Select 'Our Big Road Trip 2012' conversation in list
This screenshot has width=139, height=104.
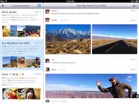point(22,55)
